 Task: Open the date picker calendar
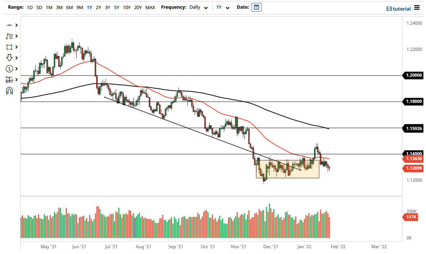coord(256,7)
